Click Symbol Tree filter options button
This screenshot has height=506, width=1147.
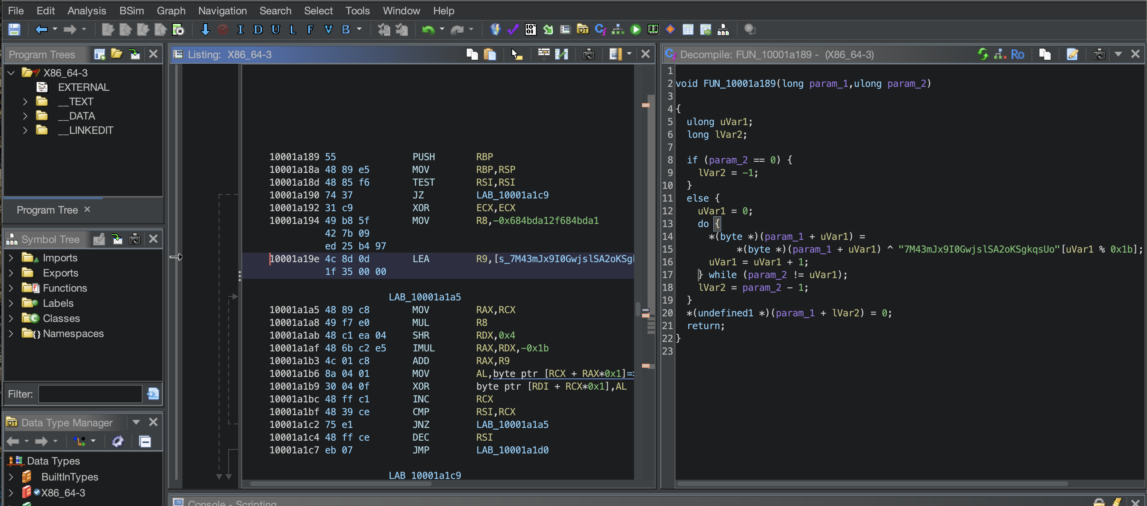tap(153, 394)
